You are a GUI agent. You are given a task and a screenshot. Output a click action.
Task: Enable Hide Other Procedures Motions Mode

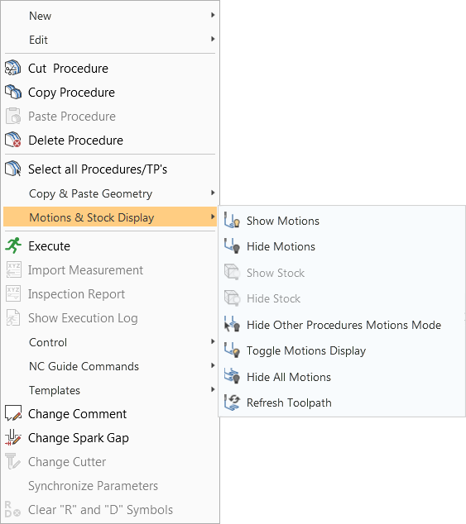tap(342, 325)
